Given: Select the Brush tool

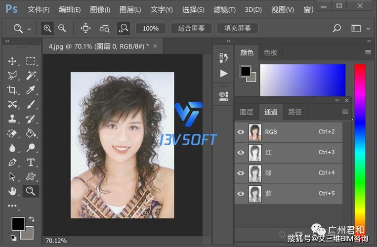Looking at the screenshot, I should 31,105.
